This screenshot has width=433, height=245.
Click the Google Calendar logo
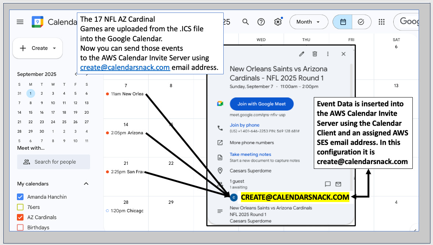[x=38, y=22]
